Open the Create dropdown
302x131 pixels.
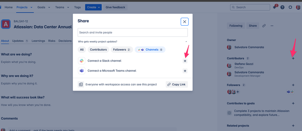tap(94, 7)
